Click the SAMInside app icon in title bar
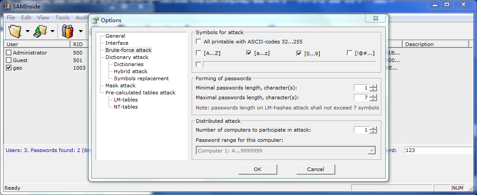Image resolution: width=477 pixels, height=195 pixels. 7,5
